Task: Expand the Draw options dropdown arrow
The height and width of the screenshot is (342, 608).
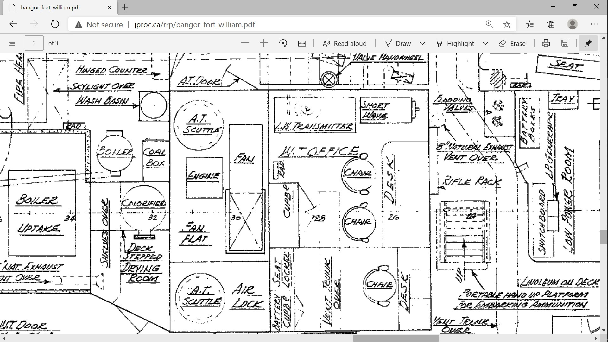Action: (422, 43)
